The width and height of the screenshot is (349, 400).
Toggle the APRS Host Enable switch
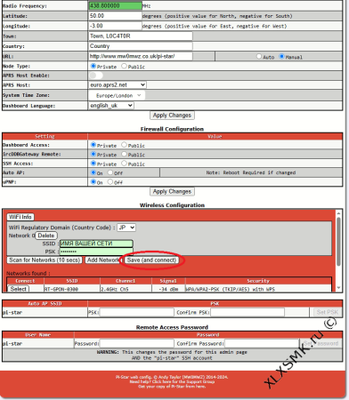click(95, 76)
